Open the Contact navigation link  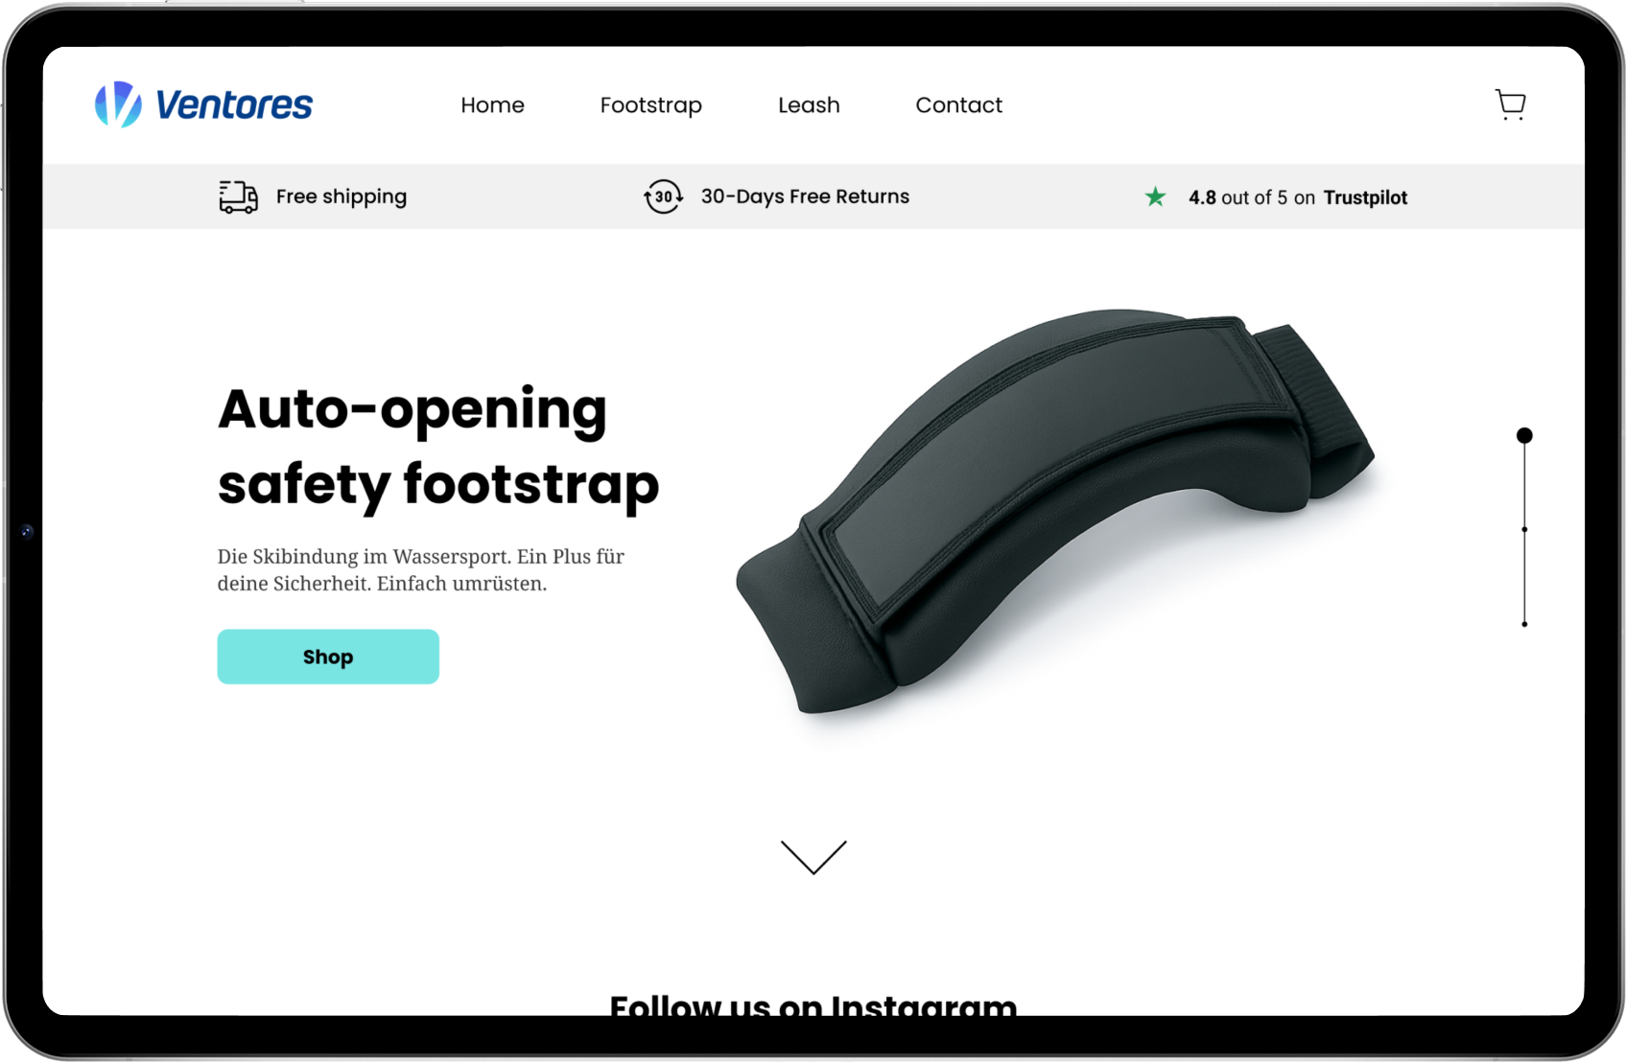point(958,104)
